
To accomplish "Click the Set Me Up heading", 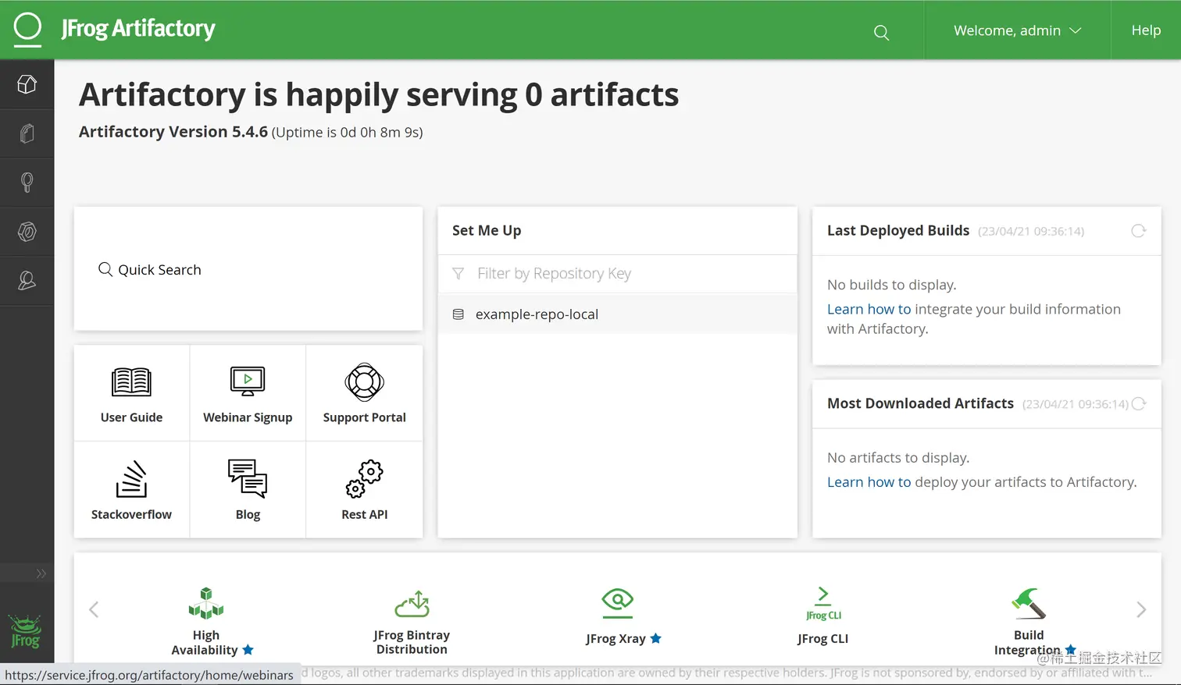I will [487, 230].
